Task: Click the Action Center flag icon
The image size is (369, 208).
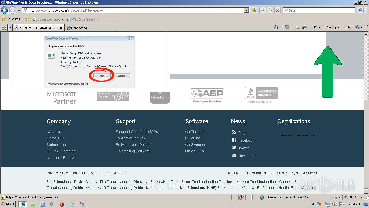Action: 342,204
